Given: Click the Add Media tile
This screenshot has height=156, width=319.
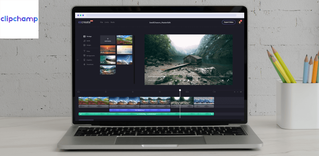Looking at the screenshot, I should click(x=108, y=39).
